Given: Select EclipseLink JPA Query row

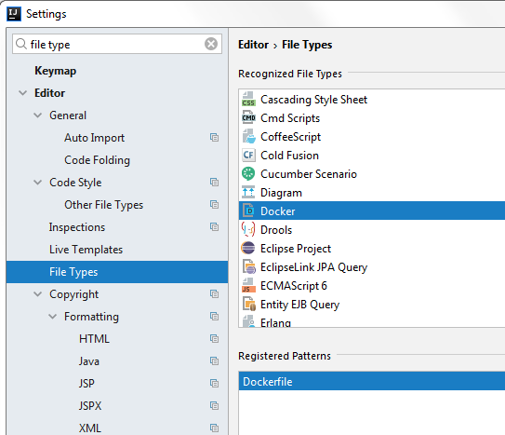Looking at the screenshot, I should (x=372, y=266).
